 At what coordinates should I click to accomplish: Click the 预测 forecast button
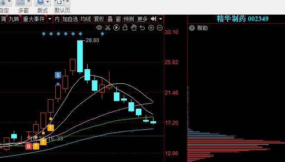[x=128, y=19]
